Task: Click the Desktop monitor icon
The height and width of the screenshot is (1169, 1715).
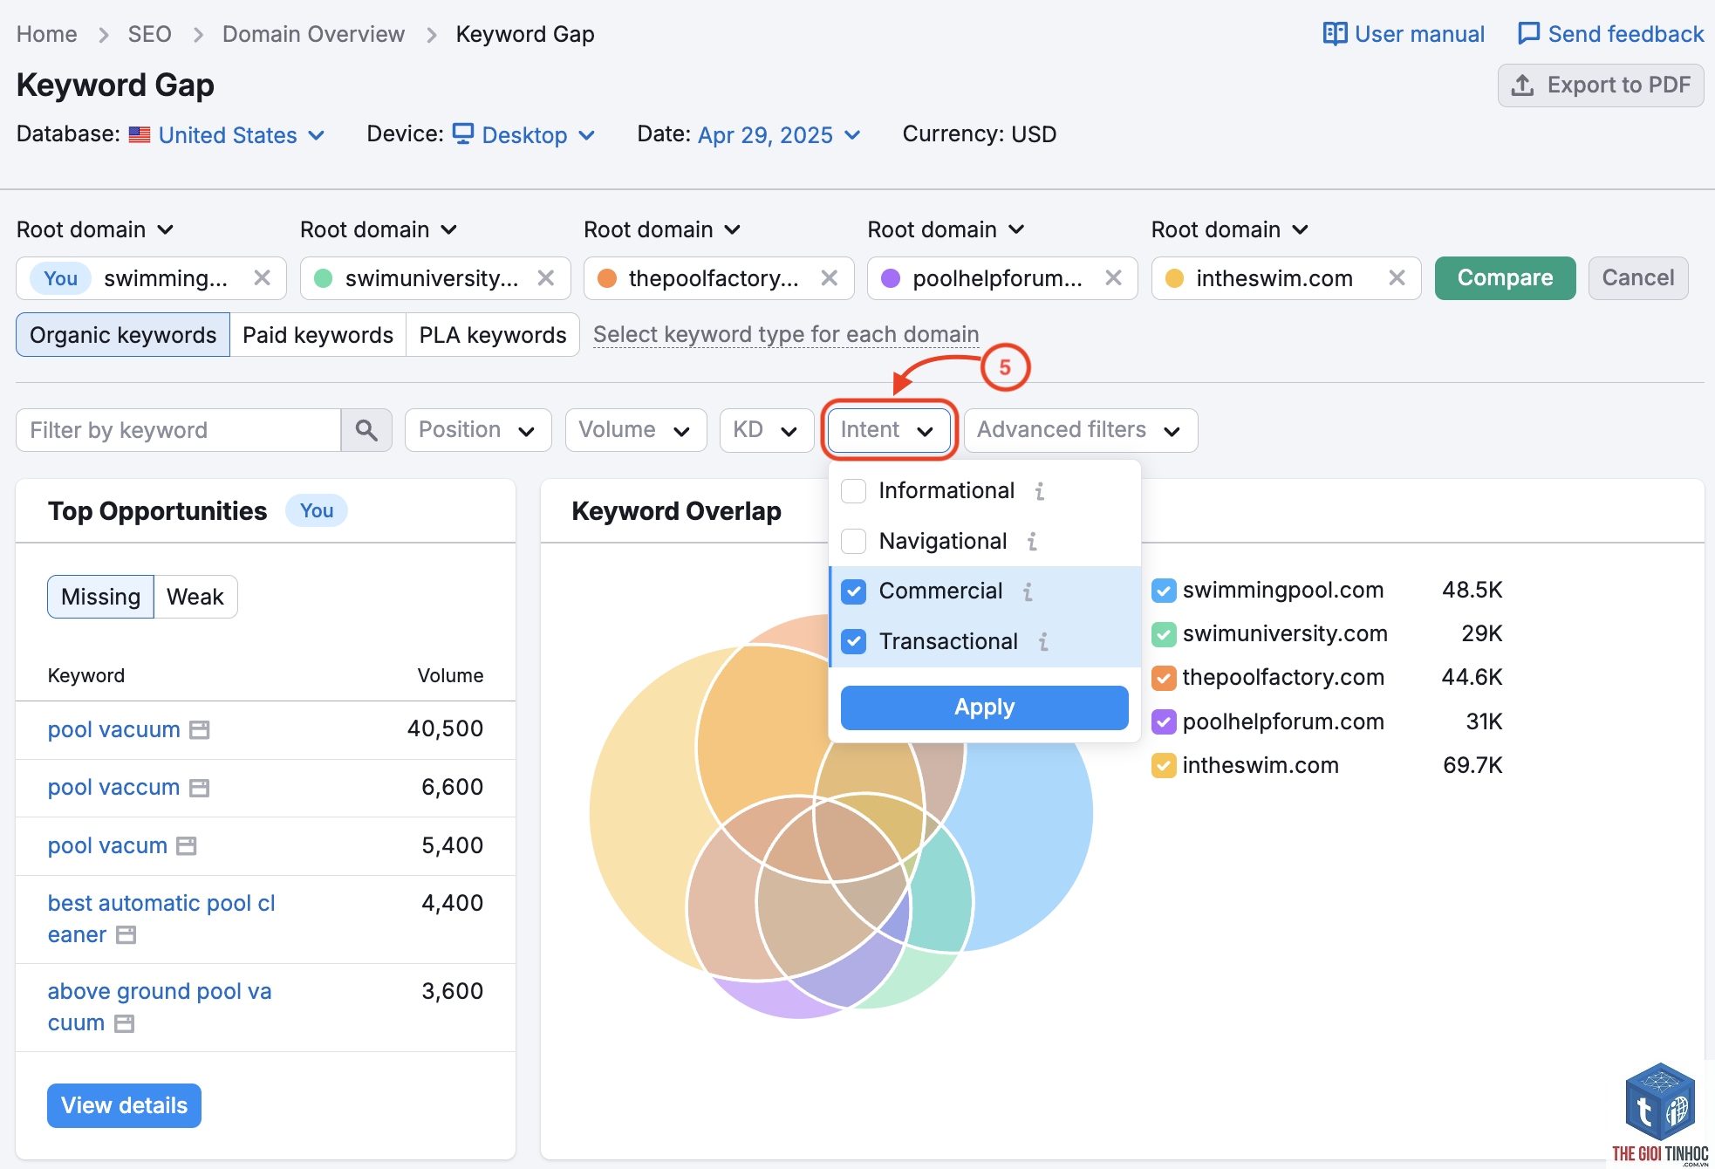Action: (463, 133)
